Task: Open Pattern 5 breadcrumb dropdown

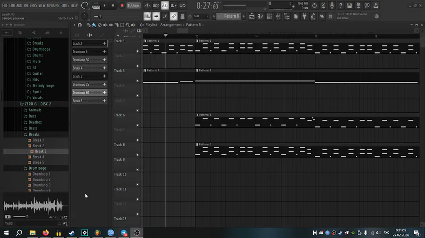Action: click(195, 25)
